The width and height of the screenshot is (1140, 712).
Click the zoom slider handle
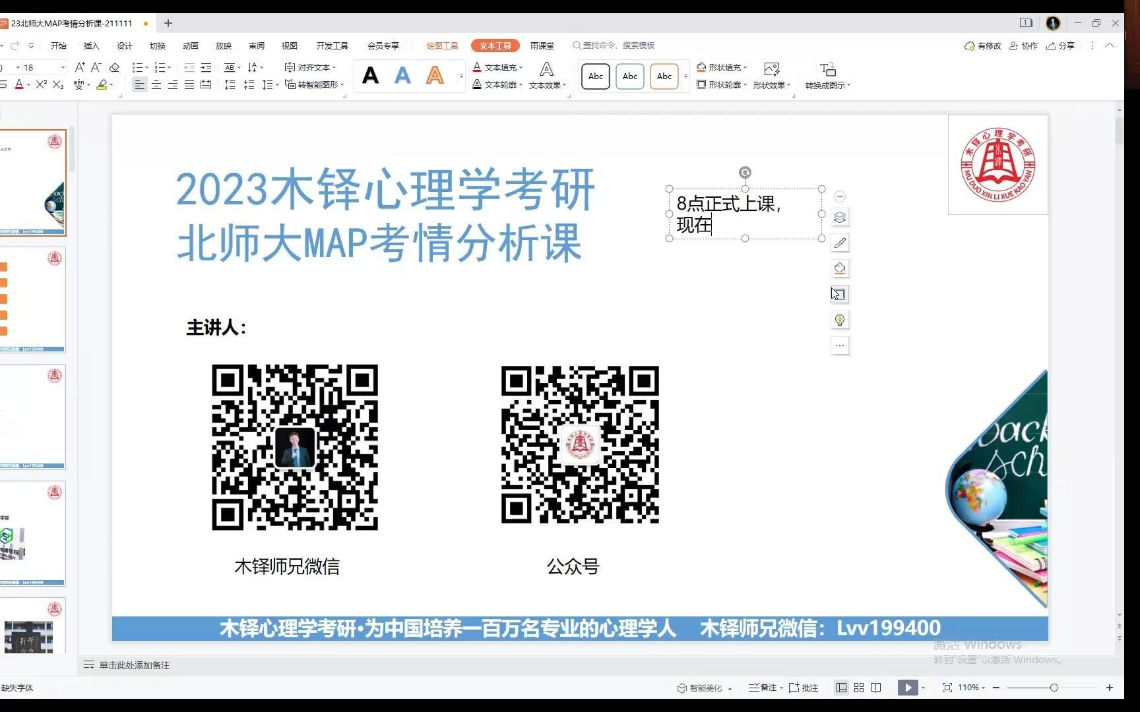1054,688
